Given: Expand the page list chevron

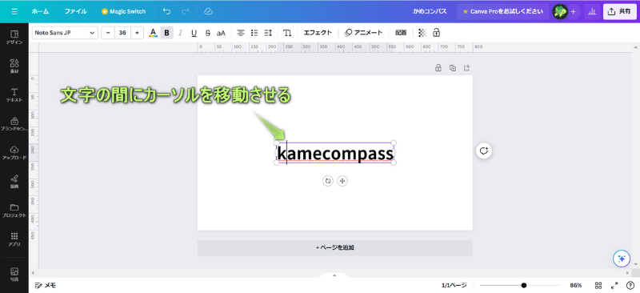Looking at the screenshot, I should [x=334, y=275].
